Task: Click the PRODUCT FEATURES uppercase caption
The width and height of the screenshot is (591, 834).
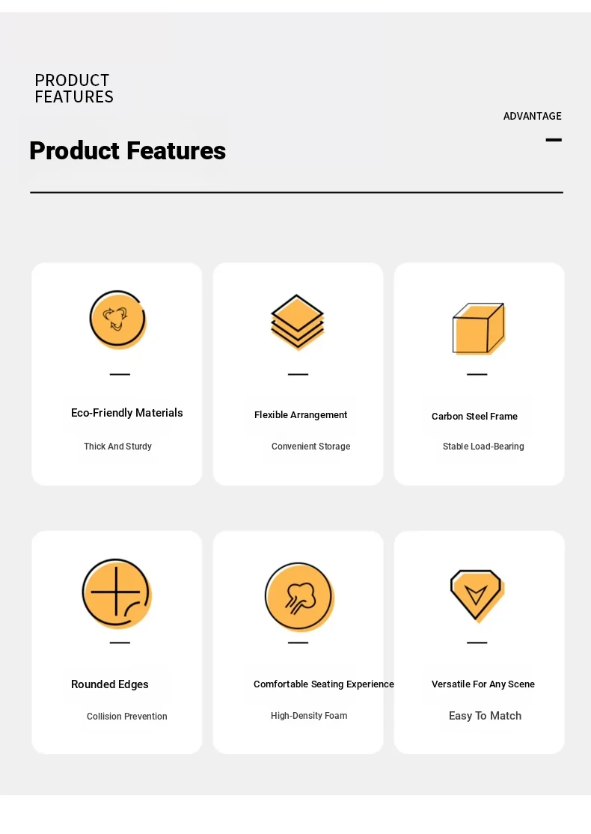Action: (x=74, y=88)
